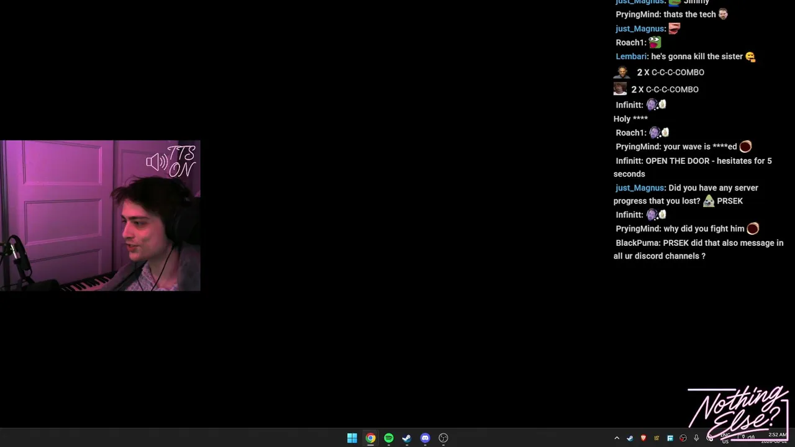Click the lips emote in just_Magnus's message
This screenshot has width=795, height=447.
click(x=675, y=29)
